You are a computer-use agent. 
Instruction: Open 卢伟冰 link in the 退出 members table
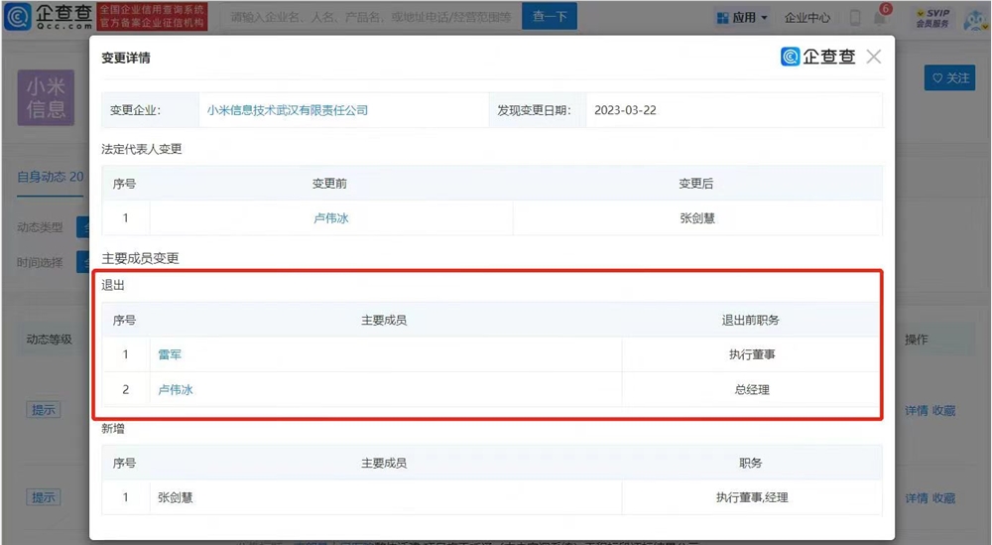tap(176, 390)
